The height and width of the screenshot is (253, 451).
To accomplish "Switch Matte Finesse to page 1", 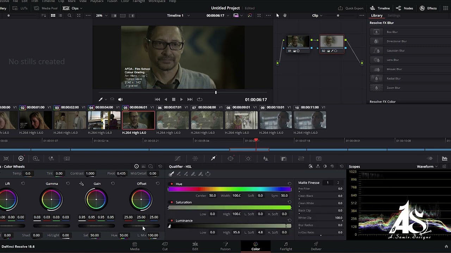I will 327,183.
